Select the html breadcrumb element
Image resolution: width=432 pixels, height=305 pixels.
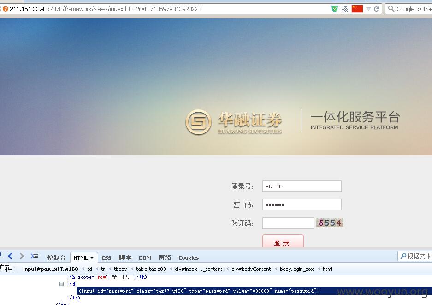click(x=327, y=269)
